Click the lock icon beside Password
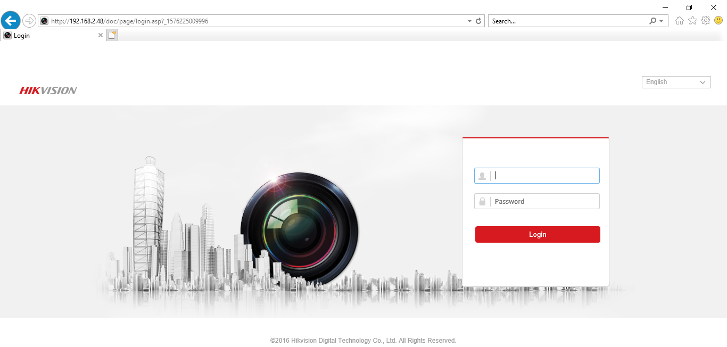This screenshot has height=347, width=727. pyautogui.click(x=482, y=202)
